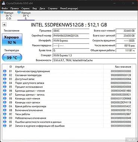
Task: Click status icon for attribute 04
Action: click(x=5, y=83)
